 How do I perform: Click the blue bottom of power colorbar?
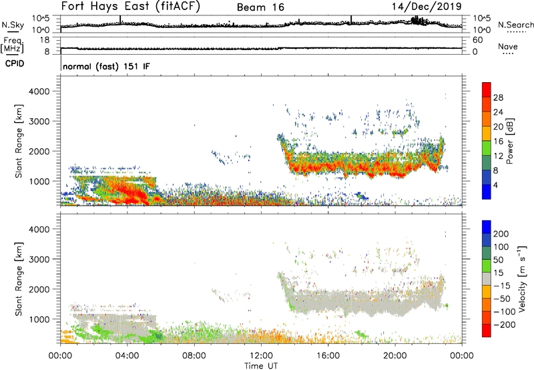coord(487,192)
